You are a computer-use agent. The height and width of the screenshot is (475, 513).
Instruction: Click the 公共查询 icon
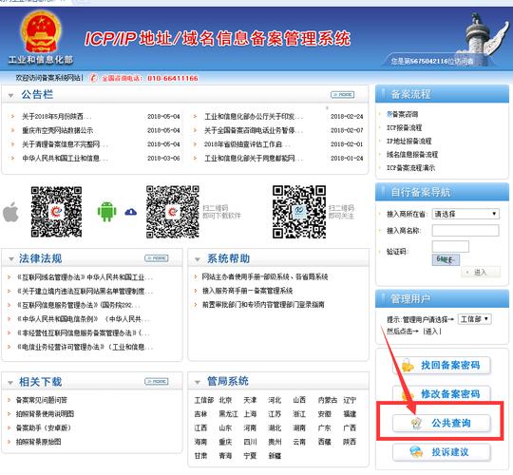tap(416, 424)
